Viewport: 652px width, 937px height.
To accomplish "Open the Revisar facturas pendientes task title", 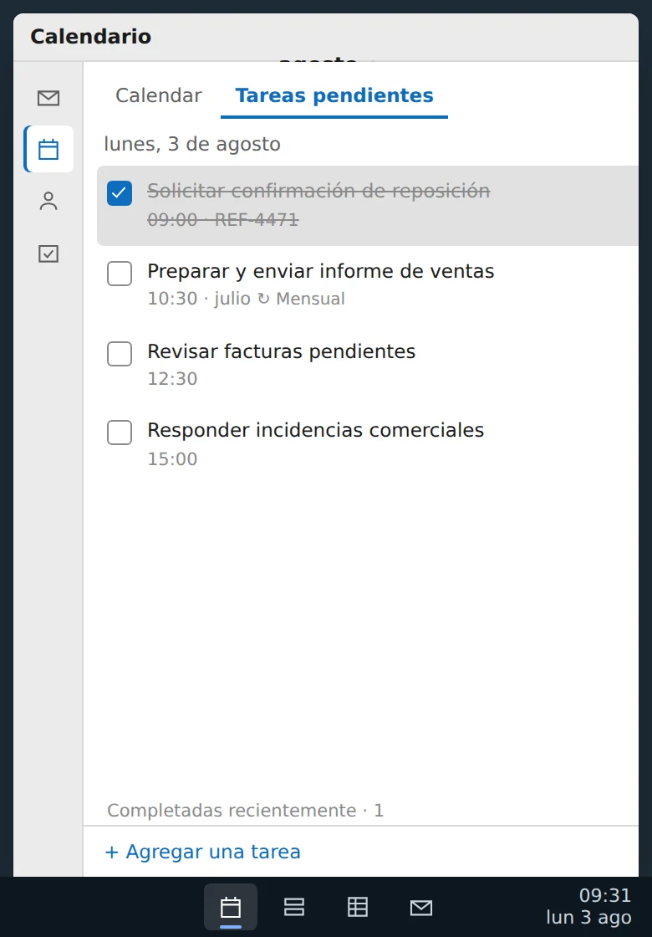I will (x=281, y=351).
